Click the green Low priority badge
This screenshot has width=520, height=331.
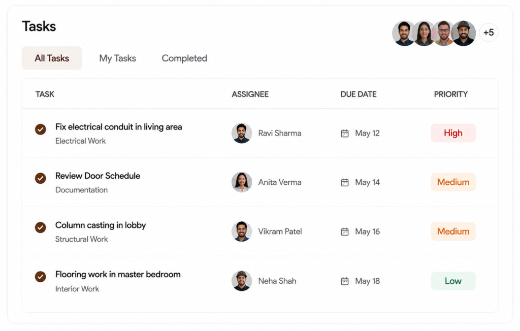coord(453,281)
